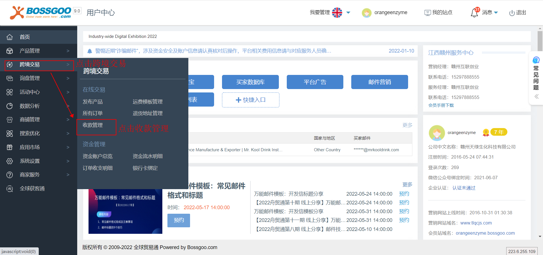
Task: Click the page vertical scrollbar thumb
Action: tap(540, 41)
